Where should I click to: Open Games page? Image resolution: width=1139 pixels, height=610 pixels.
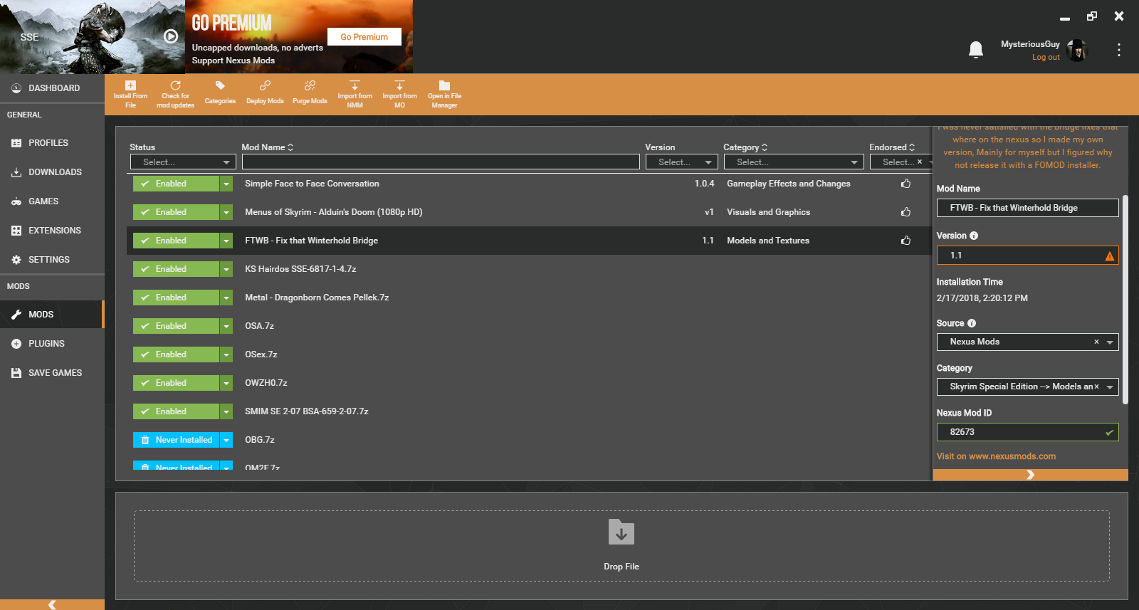click(52, 201)
